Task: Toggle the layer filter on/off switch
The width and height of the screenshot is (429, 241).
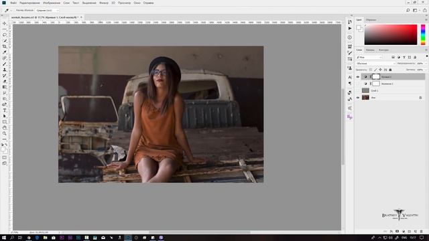Action: [426, 56]
